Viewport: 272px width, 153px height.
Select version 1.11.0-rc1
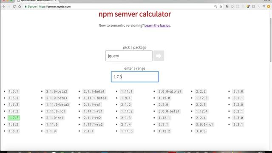coord(56,111)
